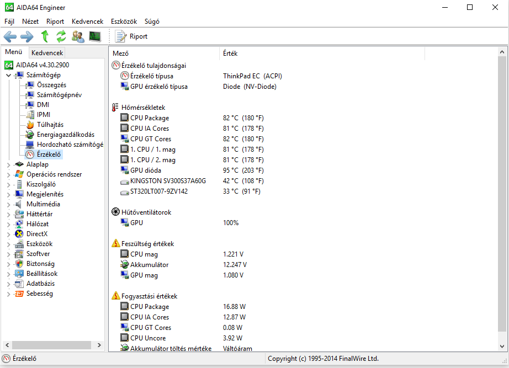The width and height of the screenshot is (509, 368).
Task: Click the vertical scrollbar down arrow
Action: pyautogui.click(x=502, y=346)
